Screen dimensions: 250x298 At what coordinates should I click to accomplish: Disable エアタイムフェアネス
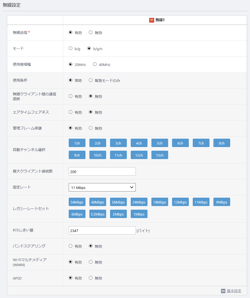coord(91,112)
